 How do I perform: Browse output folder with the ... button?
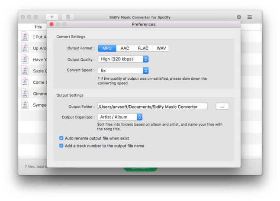(x=222, y=107)
